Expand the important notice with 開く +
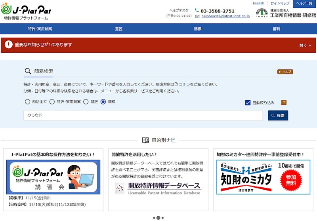The image size is (317, 221). coord(306,46)
